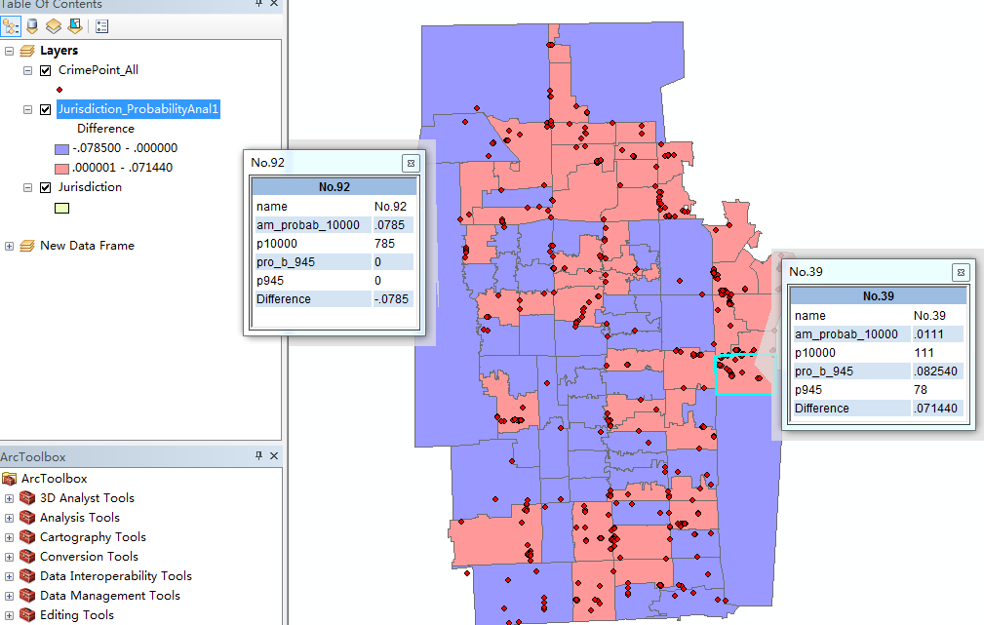Click the ArcToolbox root toolbox icon
The width and height of the screenshot is (984, 625).
tap(9, 479)
